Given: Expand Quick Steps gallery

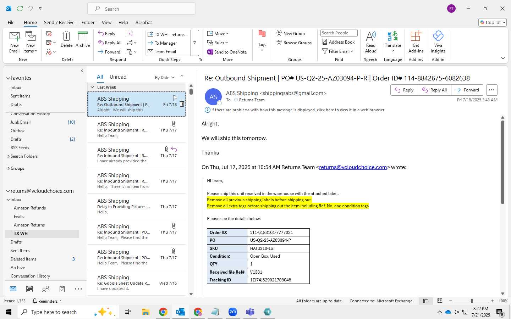Looking at the screenshot, I should pyautogui.click(x=194, y=43).
